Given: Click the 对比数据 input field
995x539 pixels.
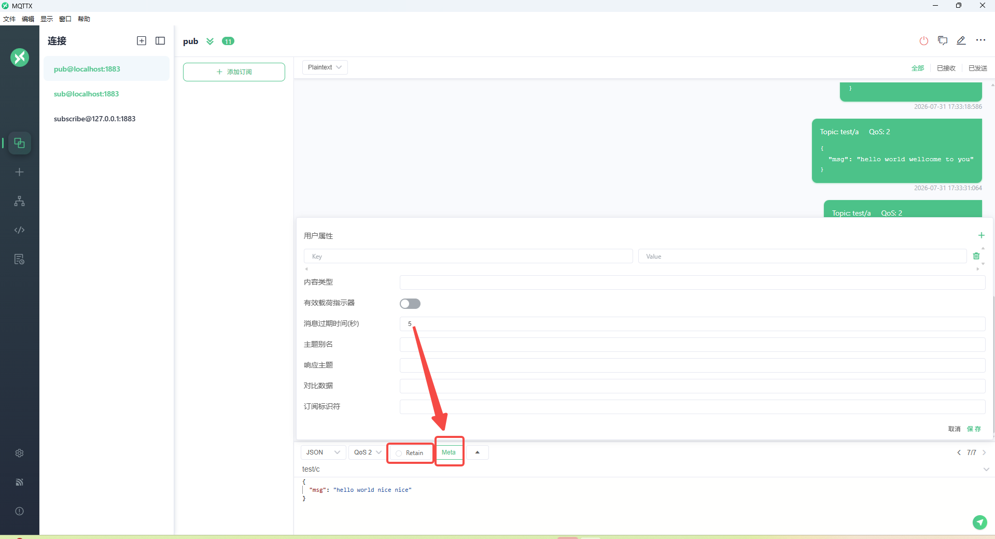Looking at the screenshot, I should [x=692, y=386].
